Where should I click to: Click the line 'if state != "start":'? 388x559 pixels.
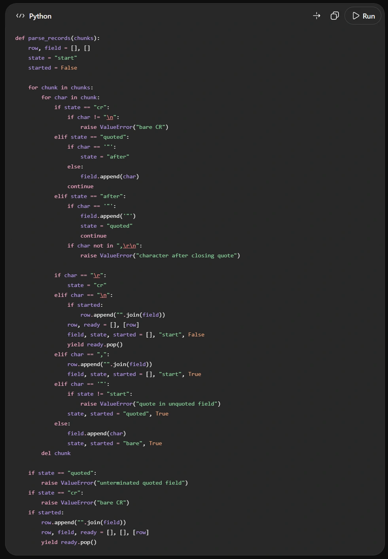tap(100, 394)
